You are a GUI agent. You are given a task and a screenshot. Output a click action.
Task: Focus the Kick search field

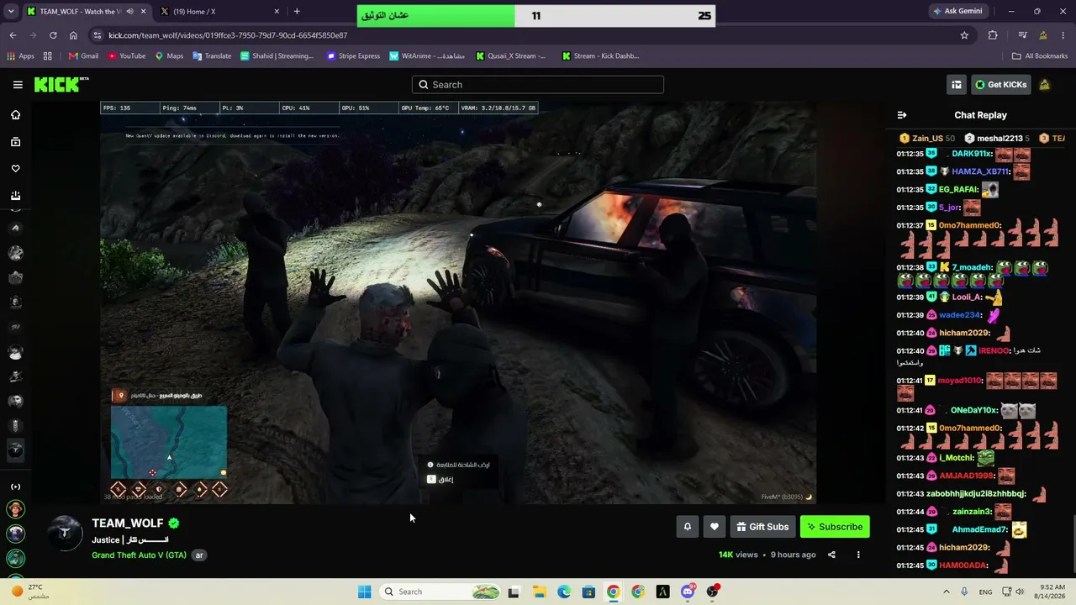coord(538,85)
